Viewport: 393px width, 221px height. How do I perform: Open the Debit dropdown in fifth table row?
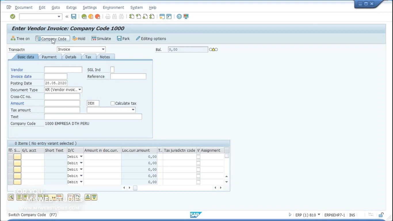(81, 182)
